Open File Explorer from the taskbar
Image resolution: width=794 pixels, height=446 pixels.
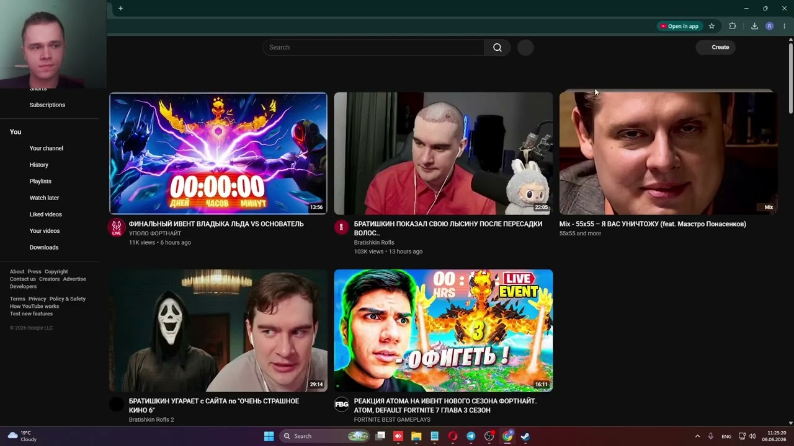point(416,436)
